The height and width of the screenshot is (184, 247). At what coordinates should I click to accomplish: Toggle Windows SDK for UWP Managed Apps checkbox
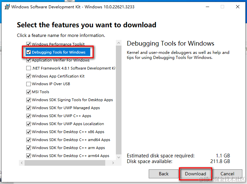pos(29,108)
